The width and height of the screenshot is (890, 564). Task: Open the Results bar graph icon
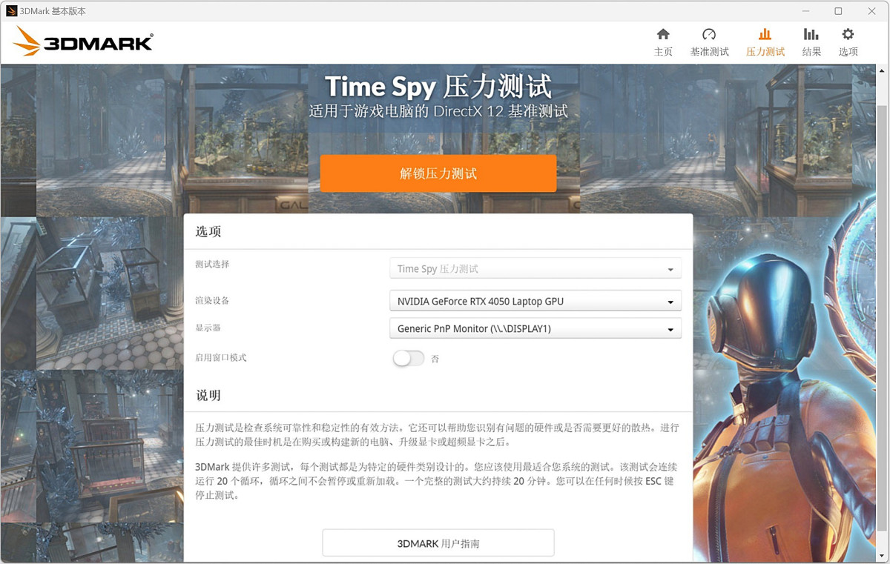[x=811, y=34]
